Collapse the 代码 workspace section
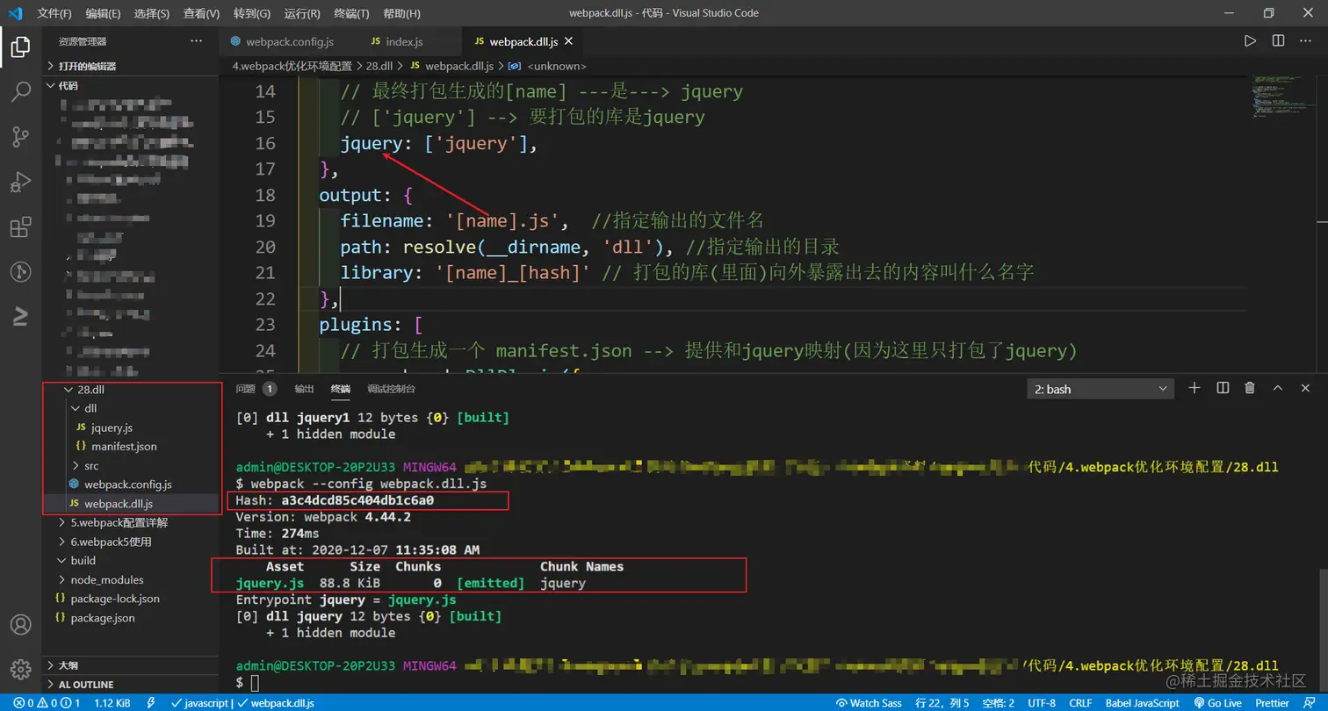1328x711 pixels. (129, 85)
